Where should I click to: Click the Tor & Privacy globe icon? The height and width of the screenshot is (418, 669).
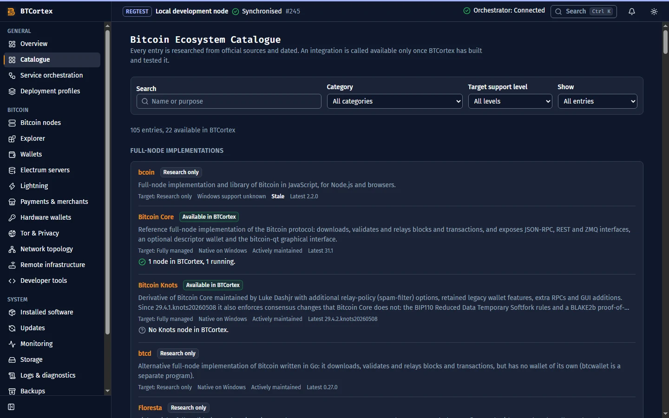[x=12, y=233]
